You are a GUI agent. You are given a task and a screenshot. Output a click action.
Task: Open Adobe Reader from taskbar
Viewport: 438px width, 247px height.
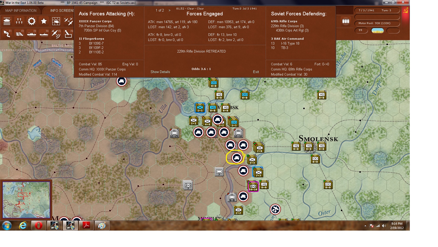click(86, 225)
